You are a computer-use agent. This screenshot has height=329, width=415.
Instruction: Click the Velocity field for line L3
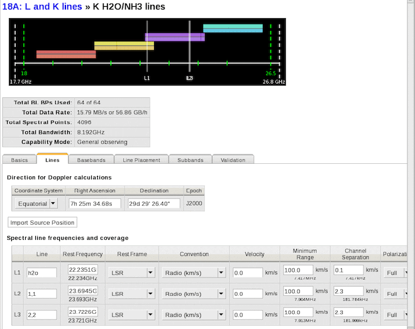coord(247,315)
